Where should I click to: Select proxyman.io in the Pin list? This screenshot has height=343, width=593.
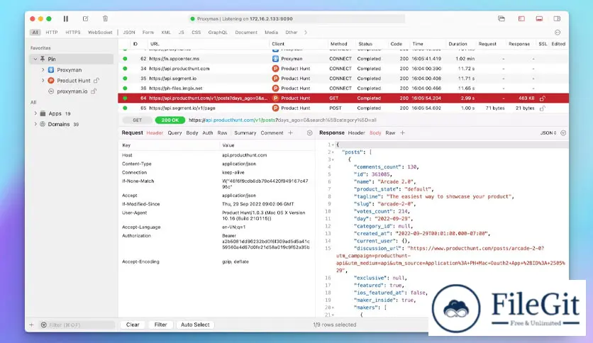tap(72, 91)
